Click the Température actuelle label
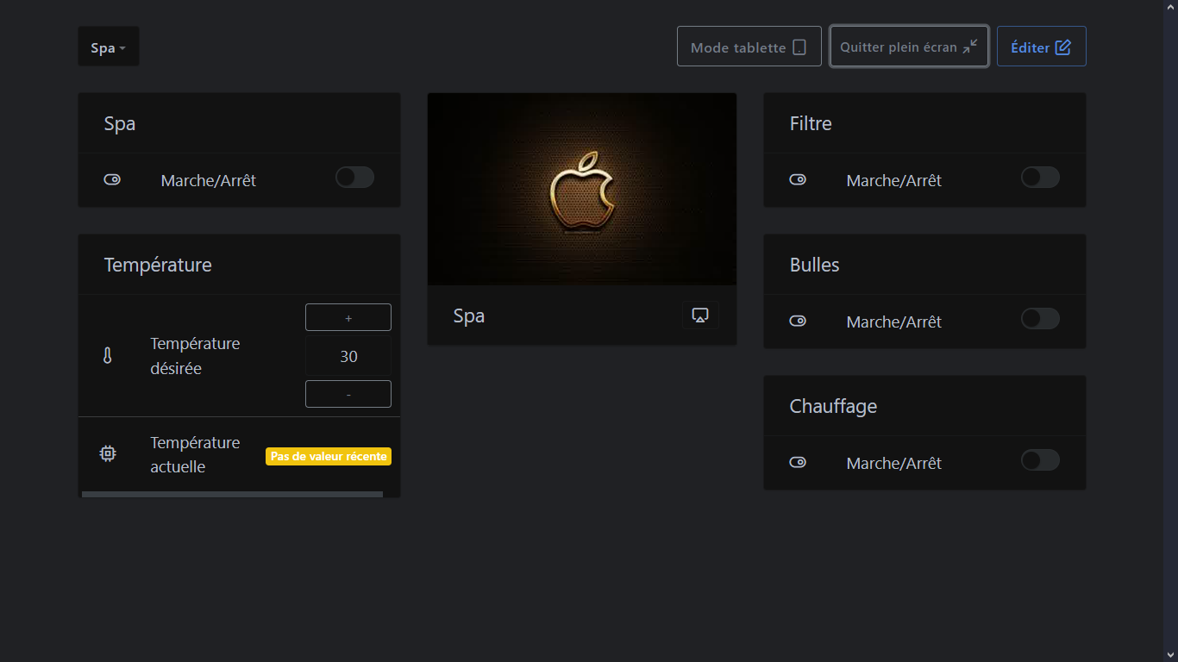The image size is (1178, 662). (x=196, y=454)
